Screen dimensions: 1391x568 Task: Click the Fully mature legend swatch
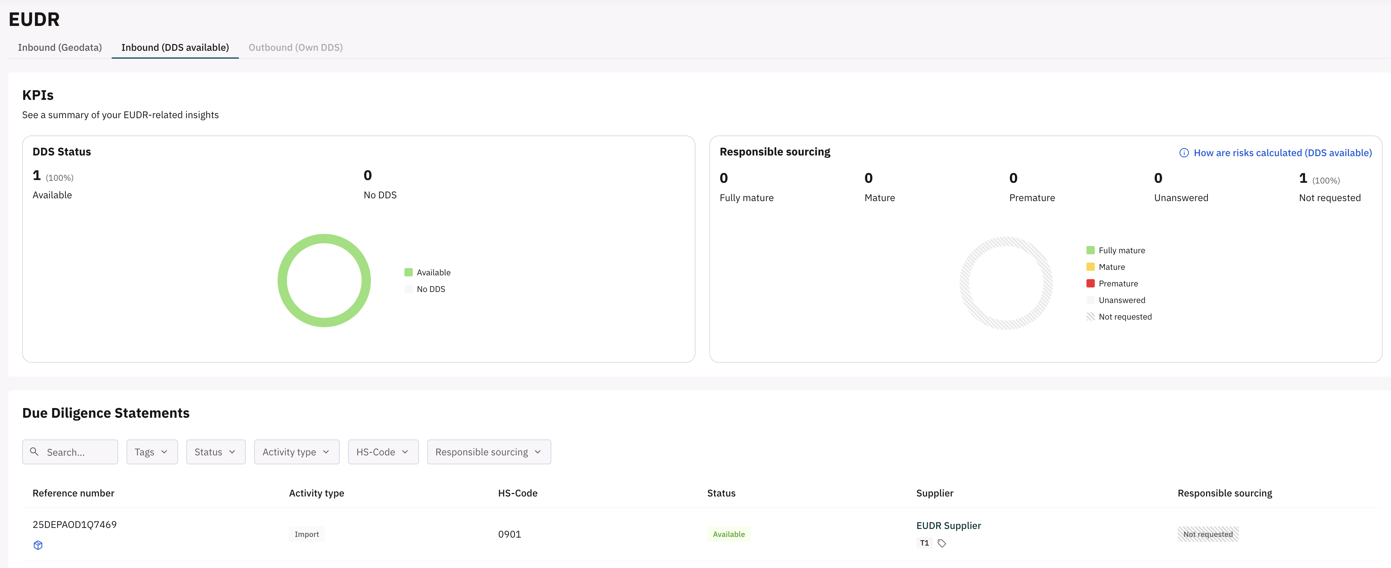coord(1090,250)
